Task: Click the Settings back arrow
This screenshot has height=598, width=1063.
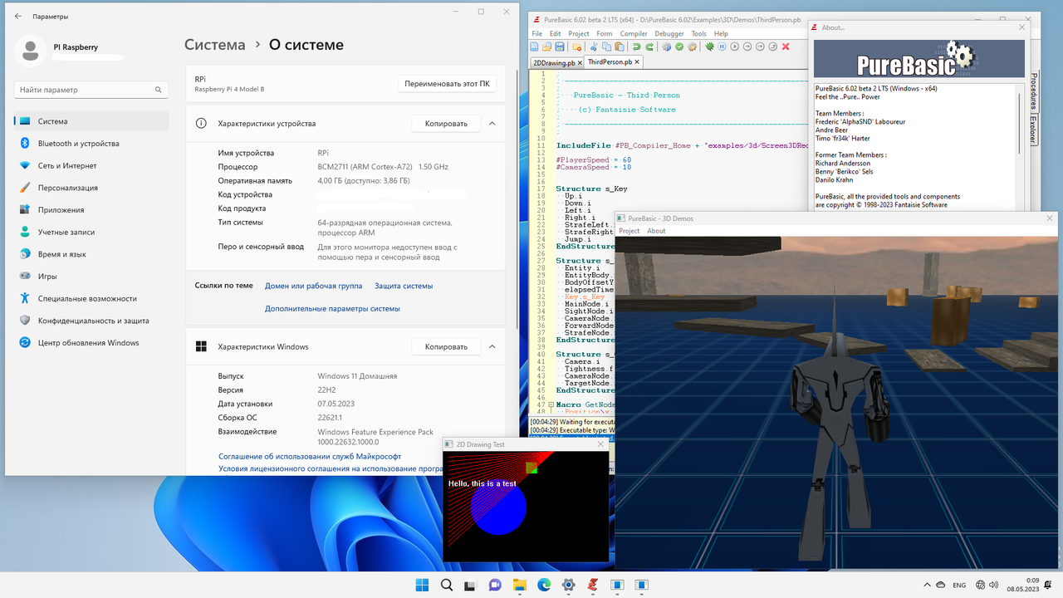Action: (x=18, y=16)
